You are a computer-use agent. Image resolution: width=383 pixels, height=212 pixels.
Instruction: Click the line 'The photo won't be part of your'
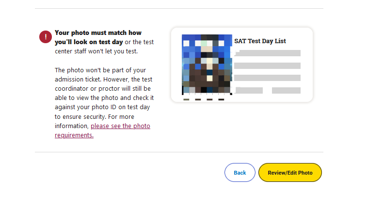click(100, 70)
